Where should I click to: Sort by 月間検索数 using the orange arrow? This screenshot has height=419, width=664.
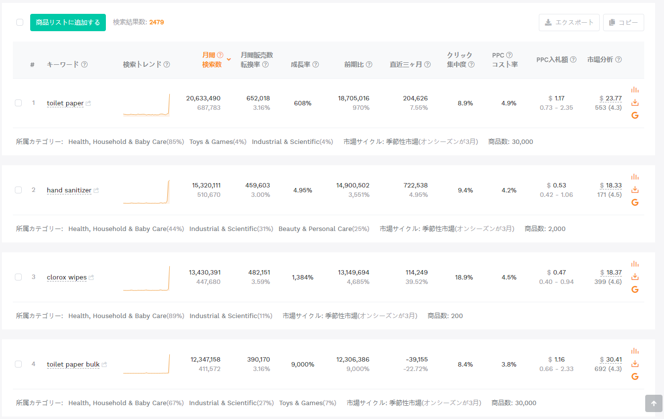pyautogui.click(x=229, y=59)
